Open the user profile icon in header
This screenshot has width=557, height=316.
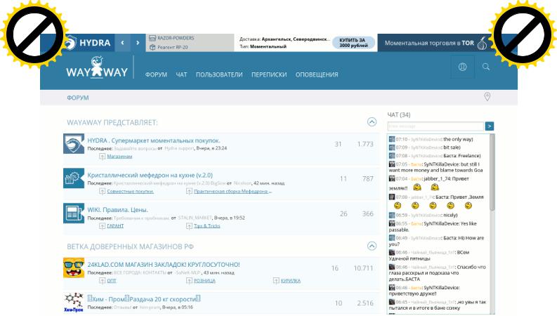point(462,67)
